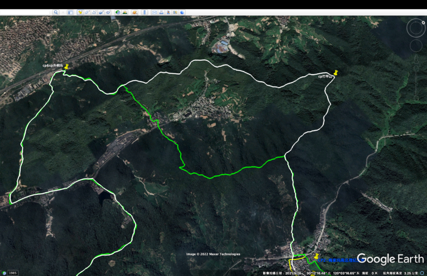Open the planet switcher dropdown
The height and width of the screenshot is (276, 427).
pyautogui.click(x=135, y=12)
